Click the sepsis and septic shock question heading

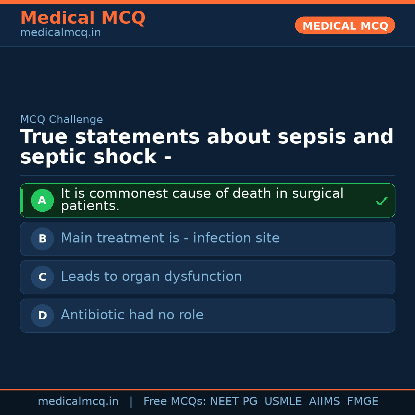point(207,147)
